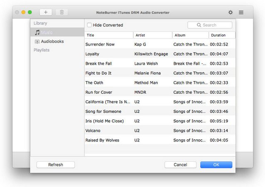
Task: Select the song Song for Someone
Action: pos(103,112)
